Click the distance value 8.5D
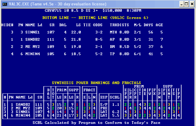This screenshot has width=196, height=126. coord(124,47)
